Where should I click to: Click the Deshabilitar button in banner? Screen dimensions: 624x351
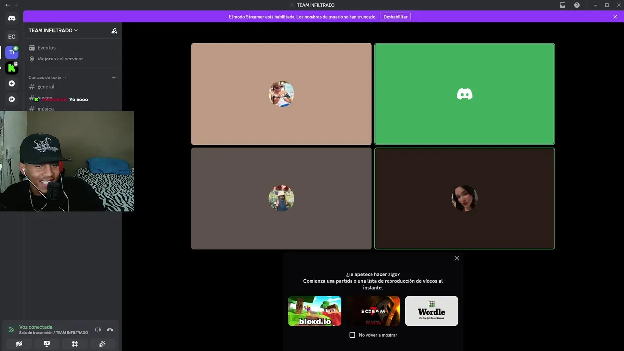395,17
